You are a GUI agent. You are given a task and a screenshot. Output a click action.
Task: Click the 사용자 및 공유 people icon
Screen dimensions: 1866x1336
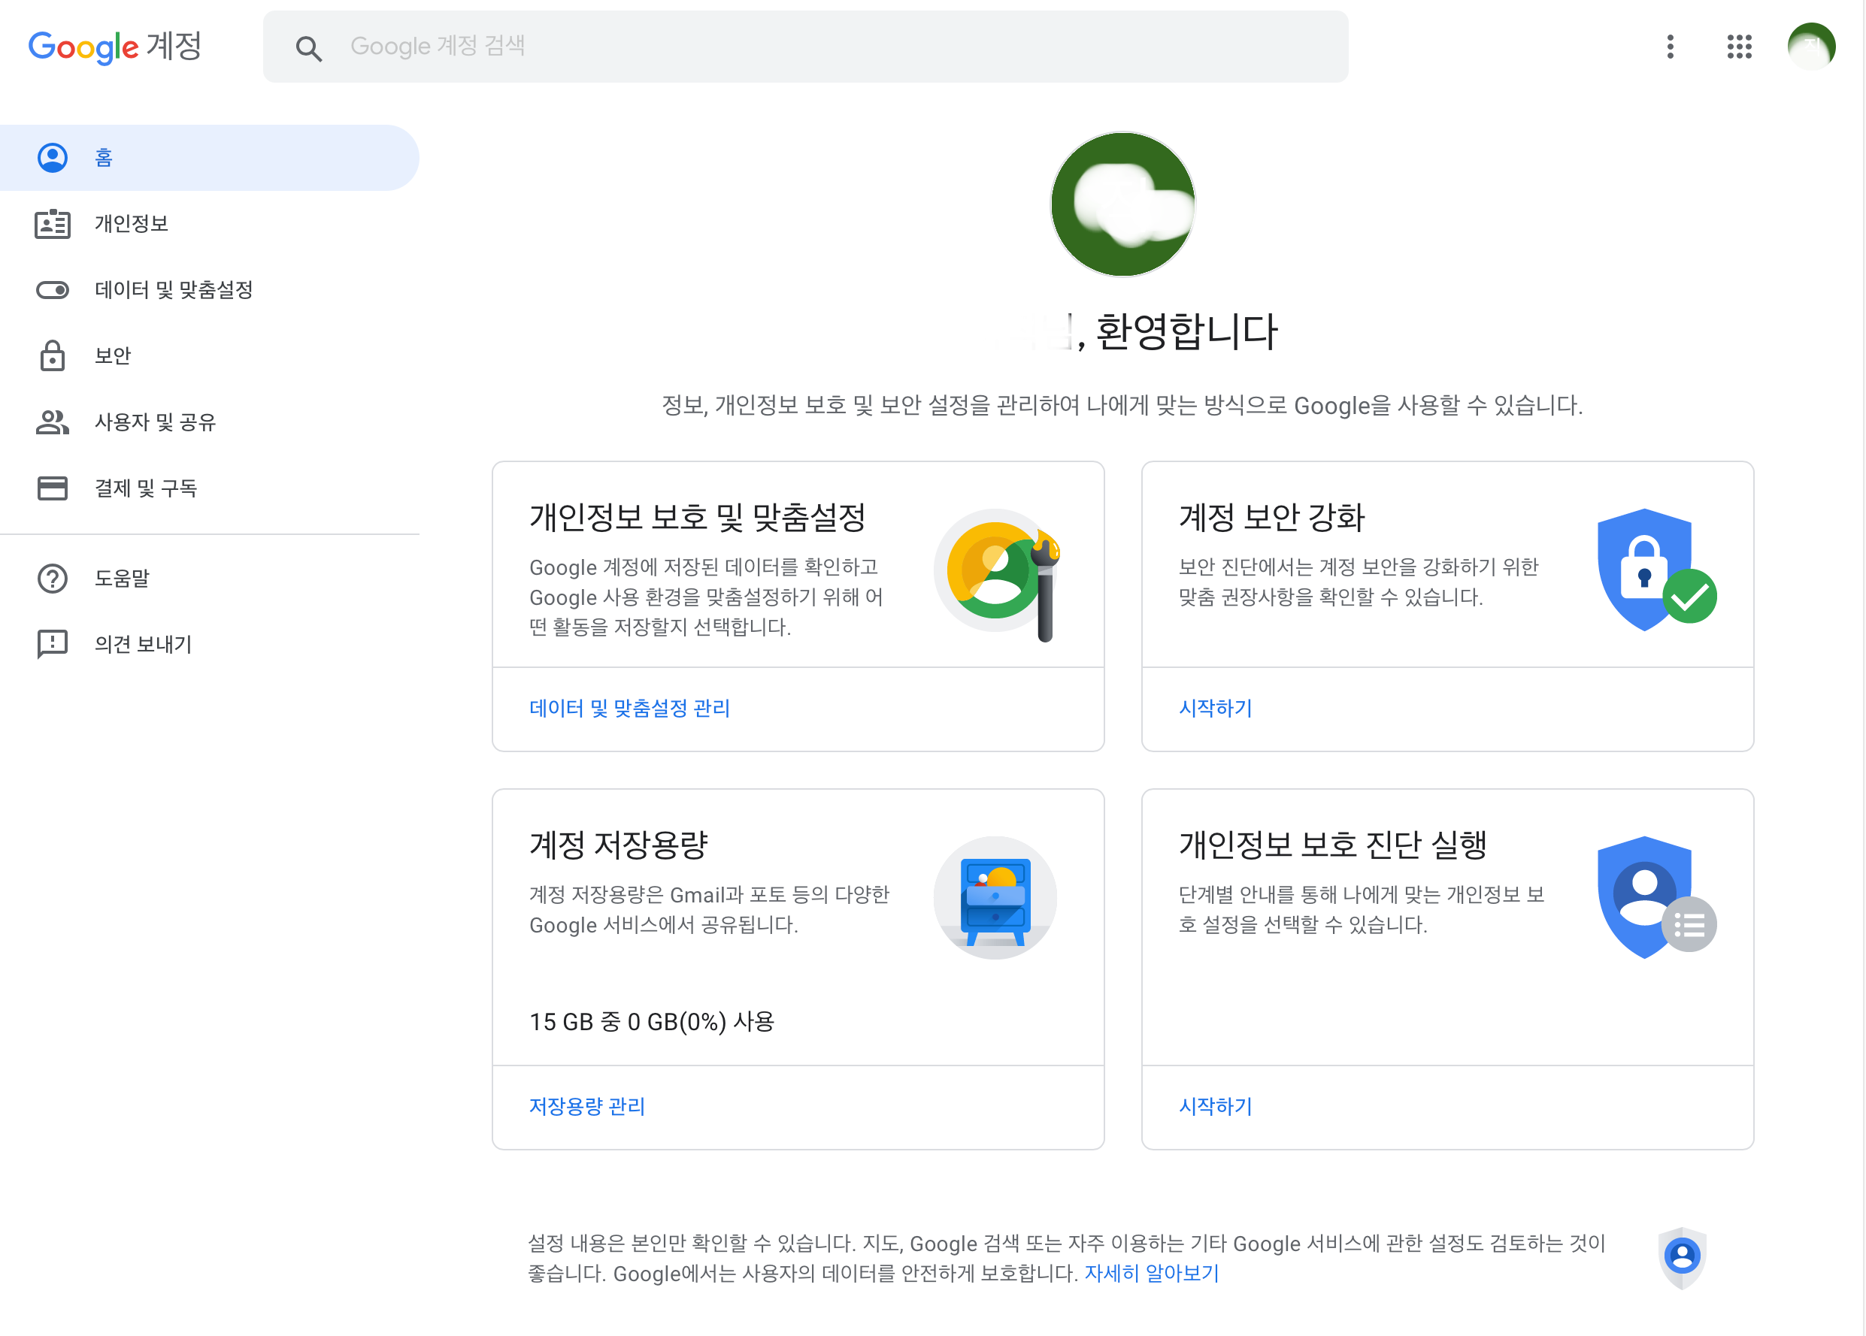53,422
